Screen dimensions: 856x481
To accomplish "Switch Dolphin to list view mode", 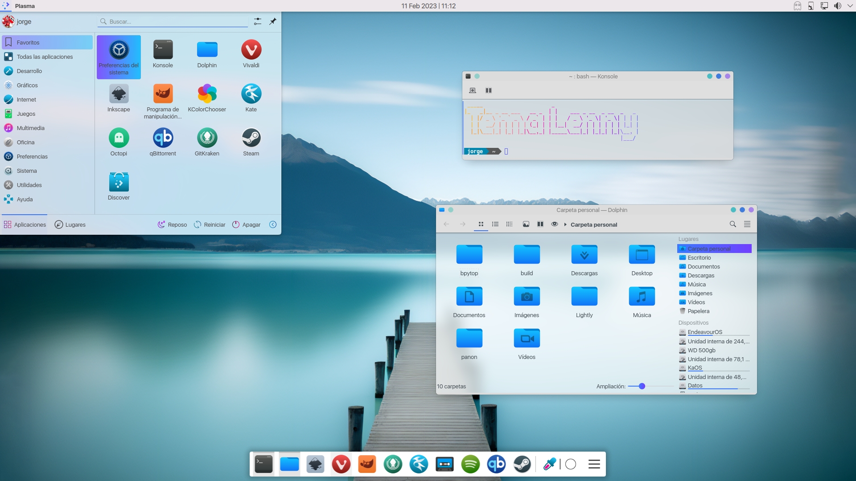I will tap(495, 224).
